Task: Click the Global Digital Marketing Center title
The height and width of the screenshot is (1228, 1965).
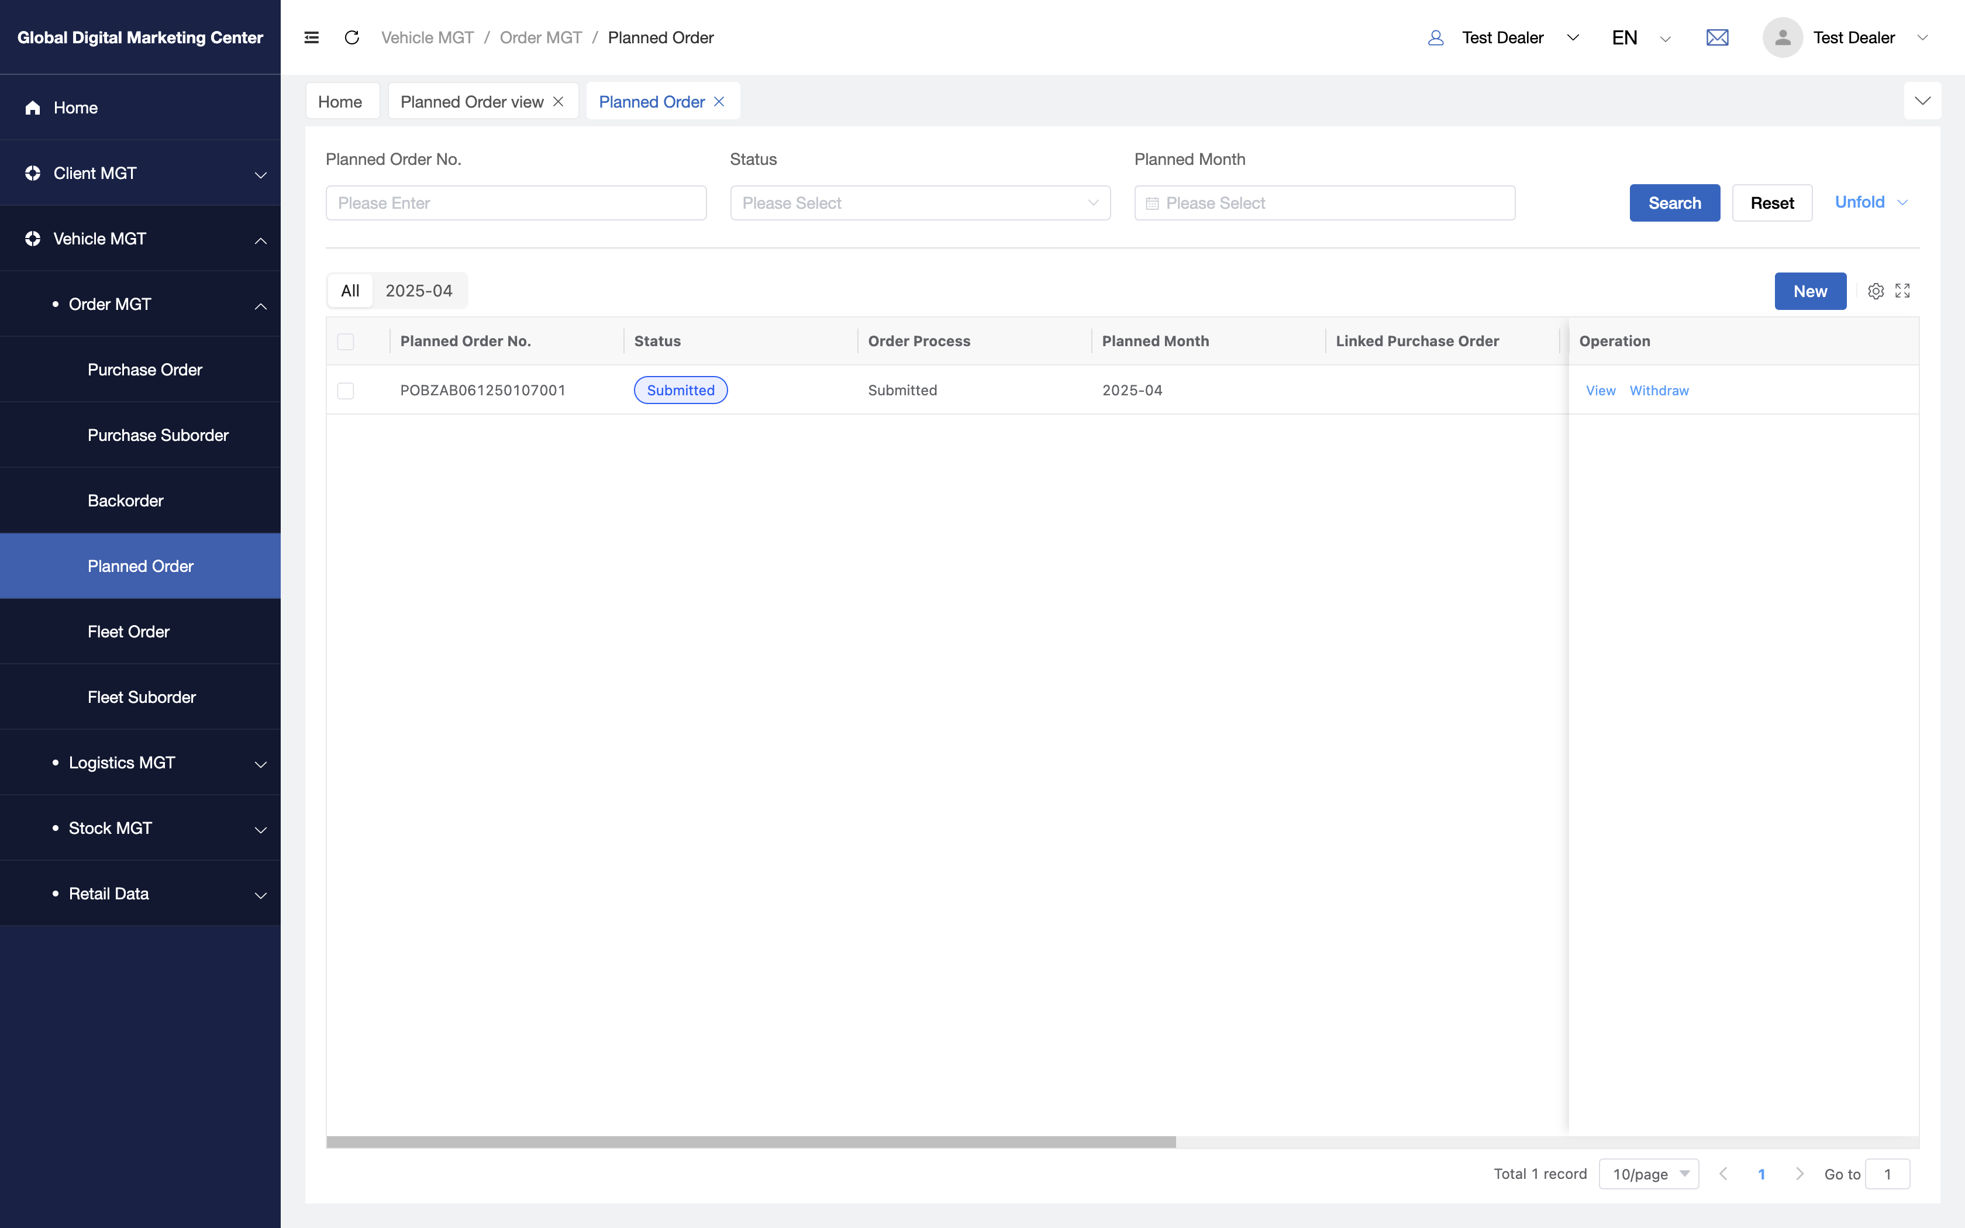Action: pos(140,37)
